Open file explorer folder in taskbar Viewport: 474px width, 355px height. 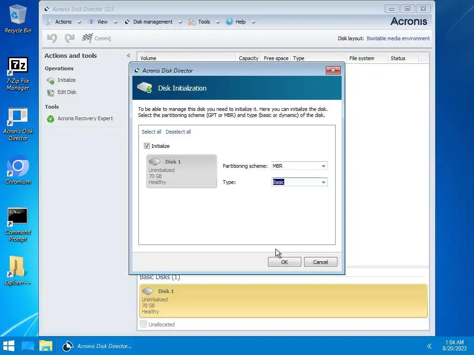click(x=46, y=346)
